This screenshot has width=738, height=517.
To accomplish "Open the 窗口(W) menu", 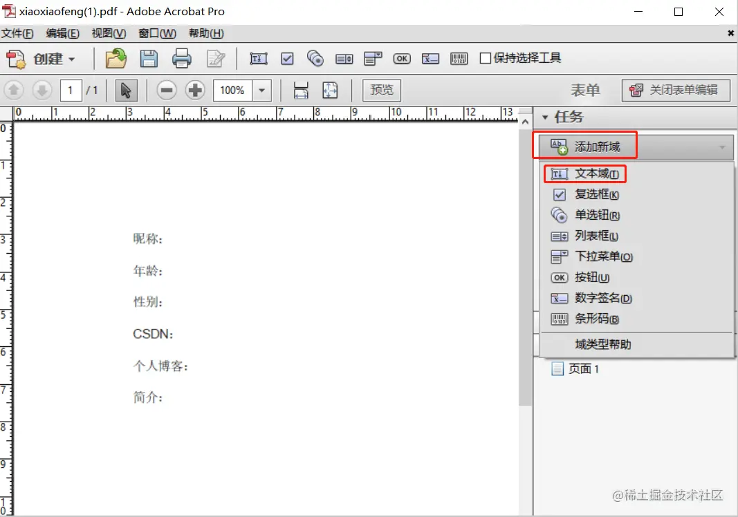I will coord(157,33).
